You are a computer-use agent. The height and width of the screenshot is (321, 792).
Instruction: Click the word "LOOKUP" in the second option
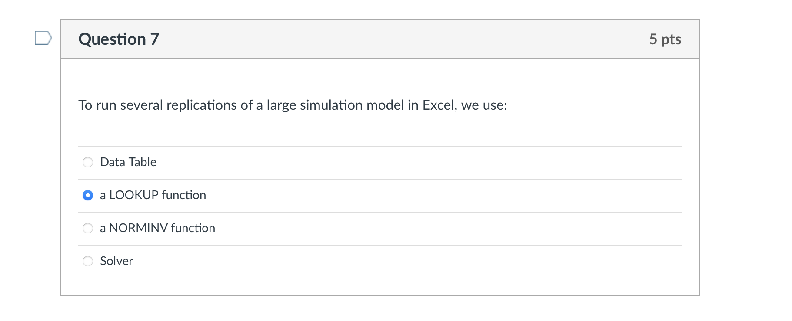[x=134, y=195]
